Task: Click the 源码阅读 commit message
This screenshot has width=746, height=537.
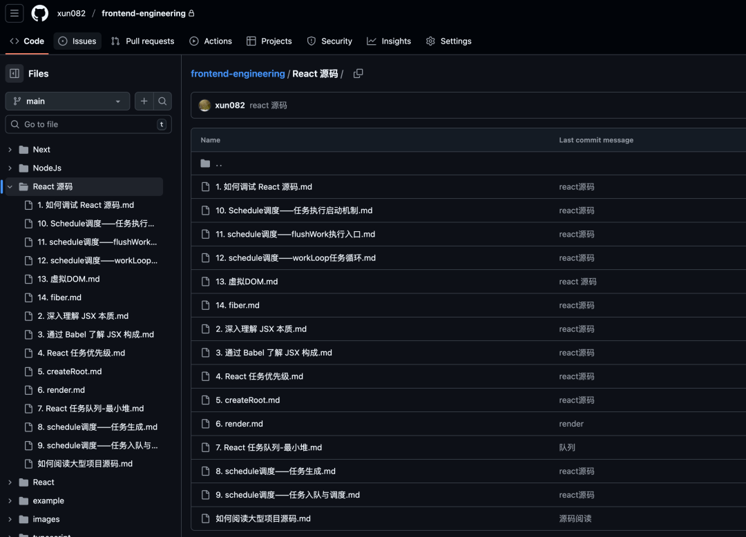Action: pyautogui.click(x=575, y=519)
